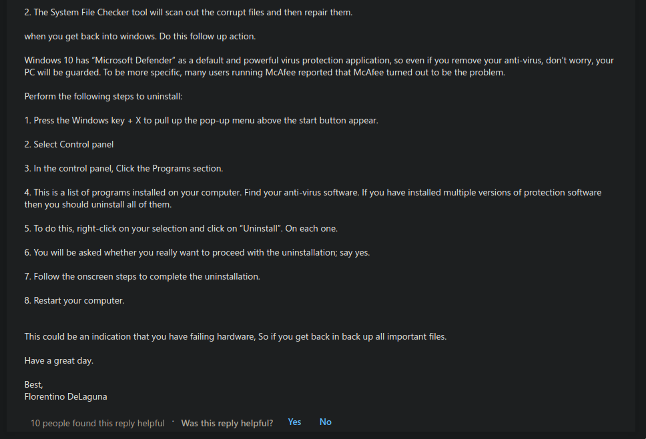Vote Yes on reply helpfulness
The height and width of the screenshot is (439, 646).
pos(294,422)
